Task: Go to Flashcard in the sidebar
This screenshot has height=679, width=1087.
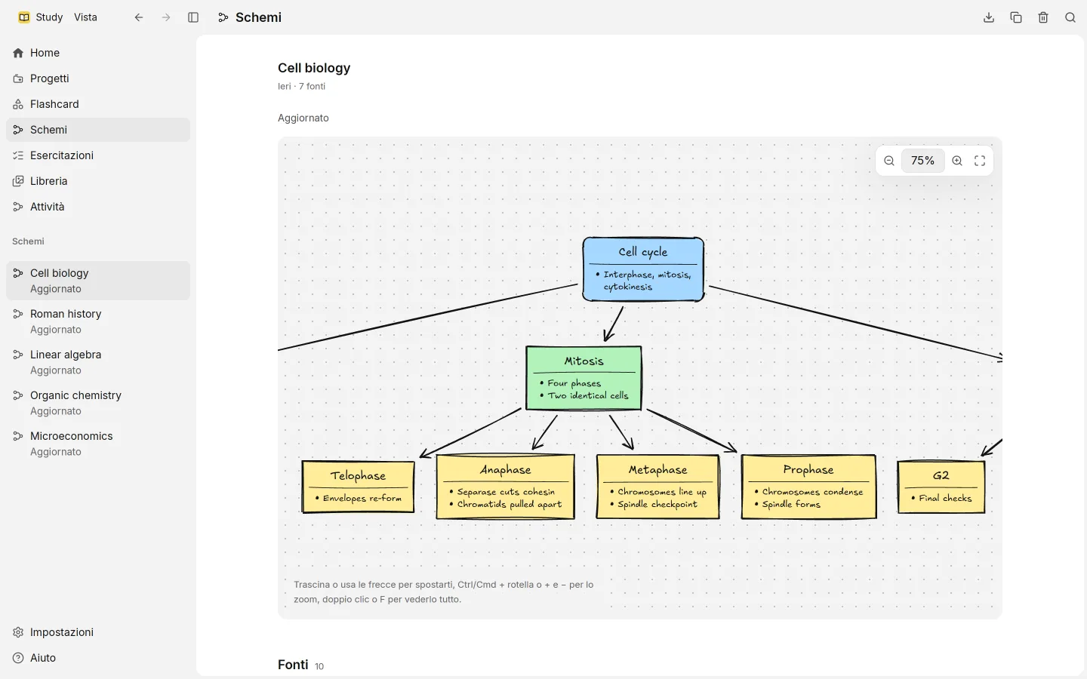Action: pos(98,104)
